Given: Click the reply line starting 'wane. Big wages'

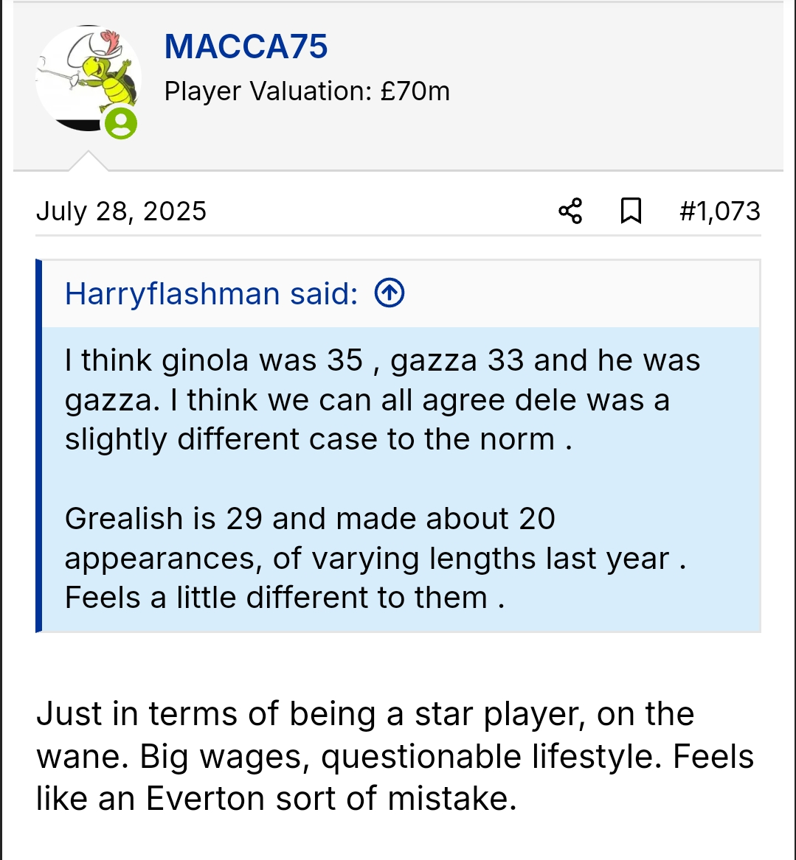Looking at the screenshot, I should tap(395, 757).
